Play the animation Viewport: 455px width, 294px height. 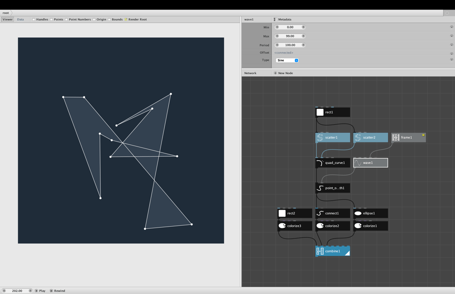tap(40, 290)
